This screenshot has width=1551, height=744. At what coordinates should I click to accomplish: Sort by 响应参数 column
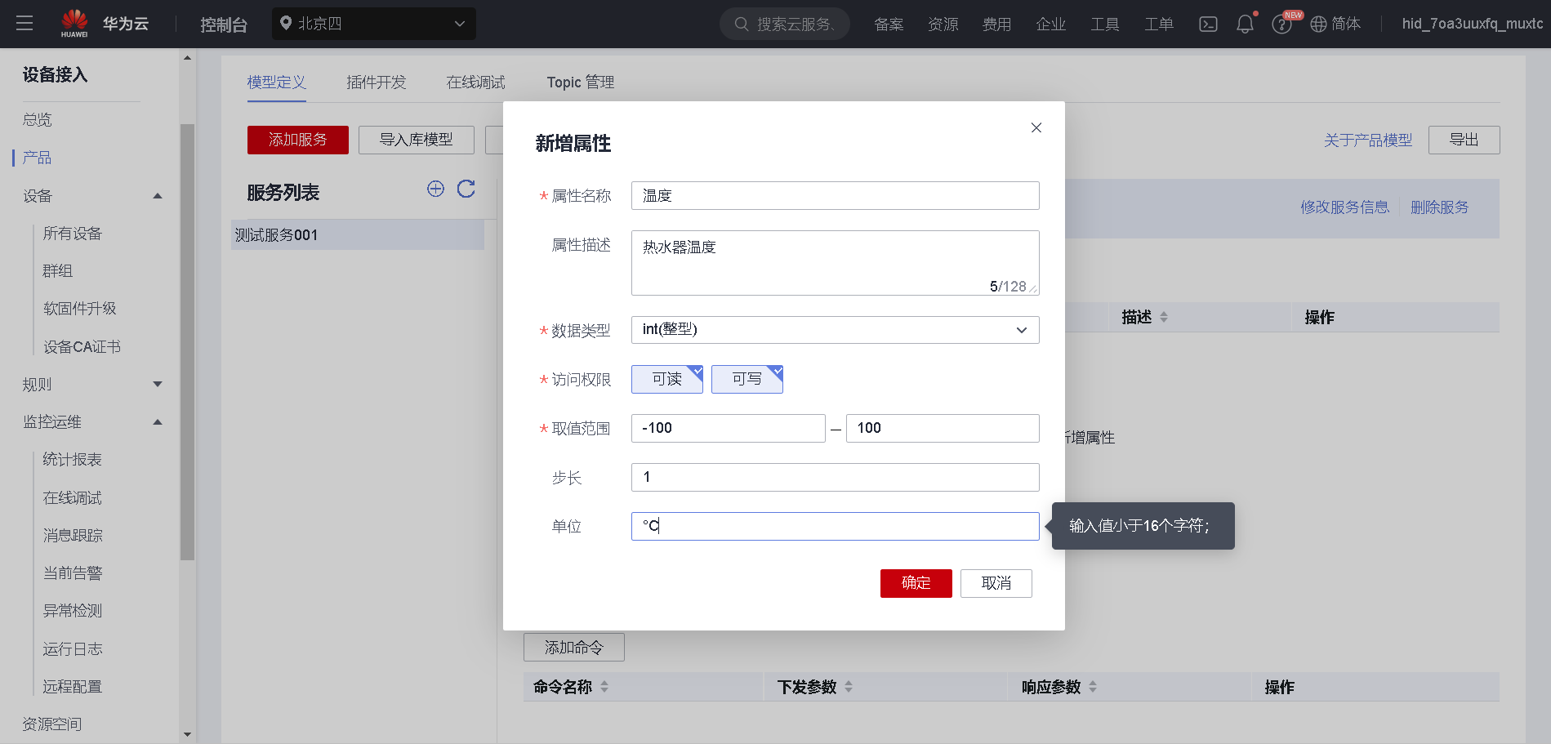click(x=1093, y=687)
